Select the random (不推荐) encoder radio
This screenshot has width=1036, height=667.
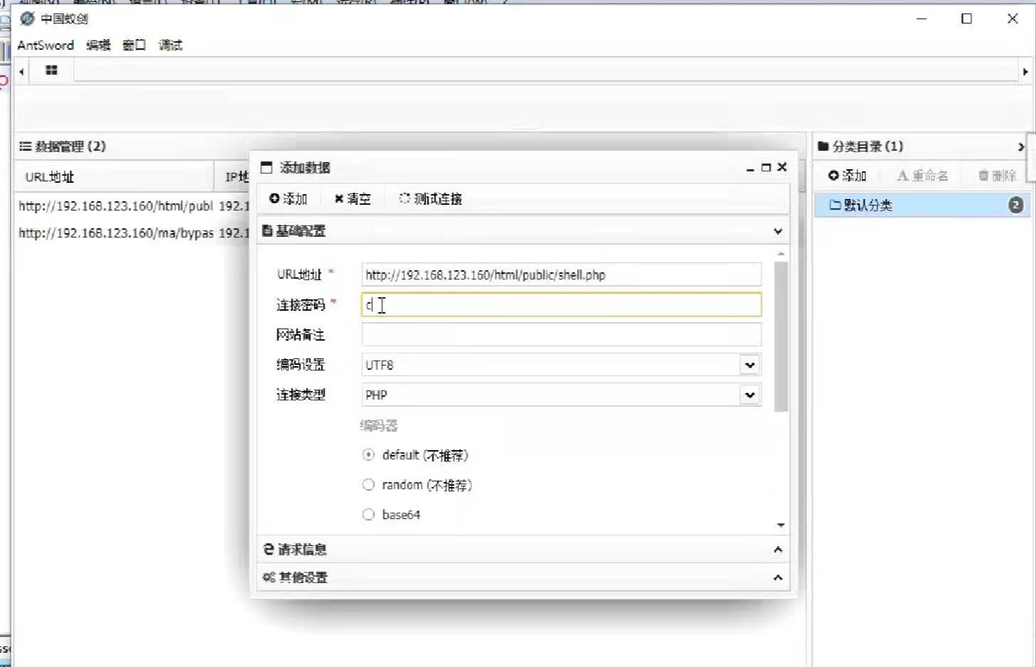tap(369, 485)
